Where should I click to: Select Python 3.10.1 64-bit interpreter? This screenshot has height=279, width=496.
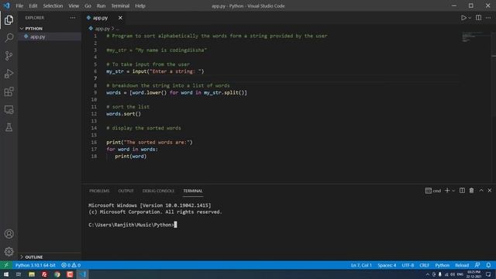[36, 265]
